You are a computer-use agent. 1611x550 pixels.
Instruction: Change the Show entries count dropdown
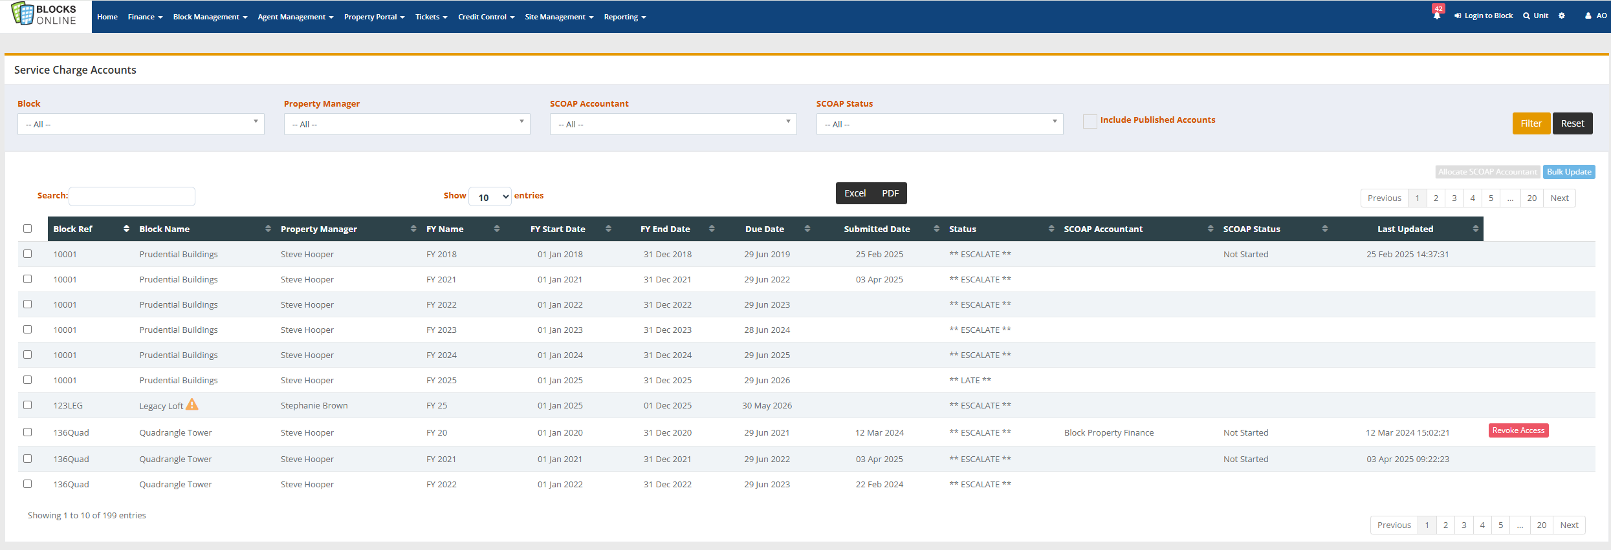(x=490, y=197)
